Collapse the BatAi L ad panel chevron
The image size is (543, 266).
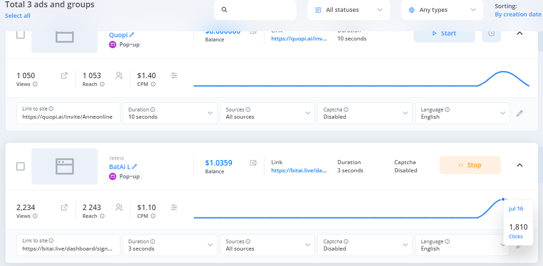tap(519, 165)
